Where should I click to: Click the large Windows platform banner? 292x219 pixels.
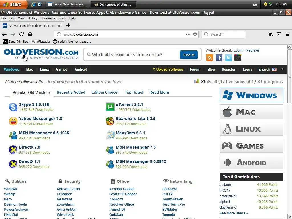251,95
